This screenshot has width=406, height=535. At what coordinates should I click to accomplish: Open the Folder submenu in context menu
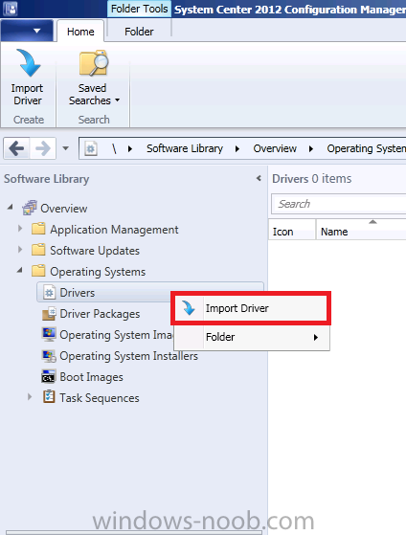(252, 337)
